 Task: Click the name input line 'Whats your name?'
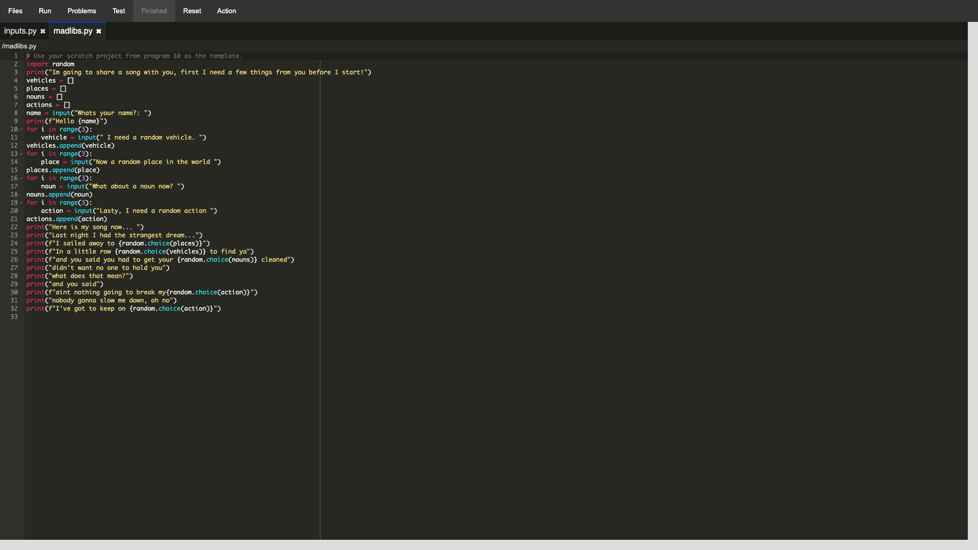tap(89, 113)
